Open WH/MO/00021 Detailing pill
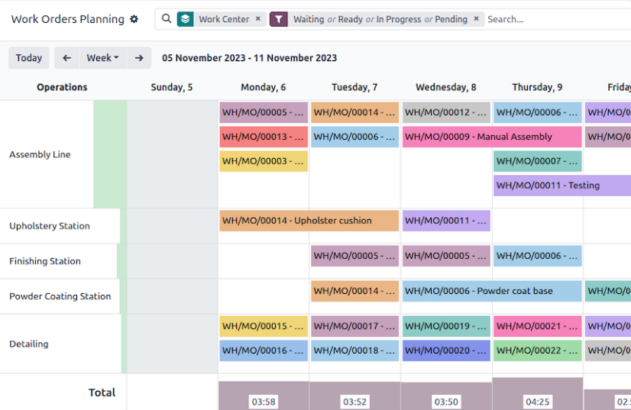This screenshot has height=410, width=631. click(x=538, y=326)
